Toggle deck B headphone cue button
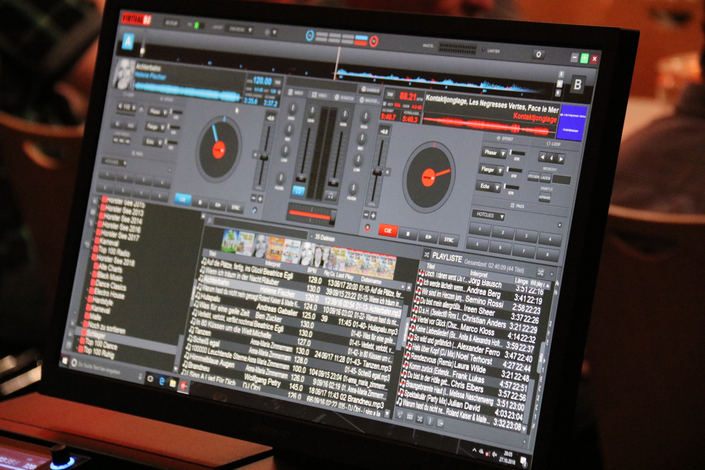 coord(330,196)
